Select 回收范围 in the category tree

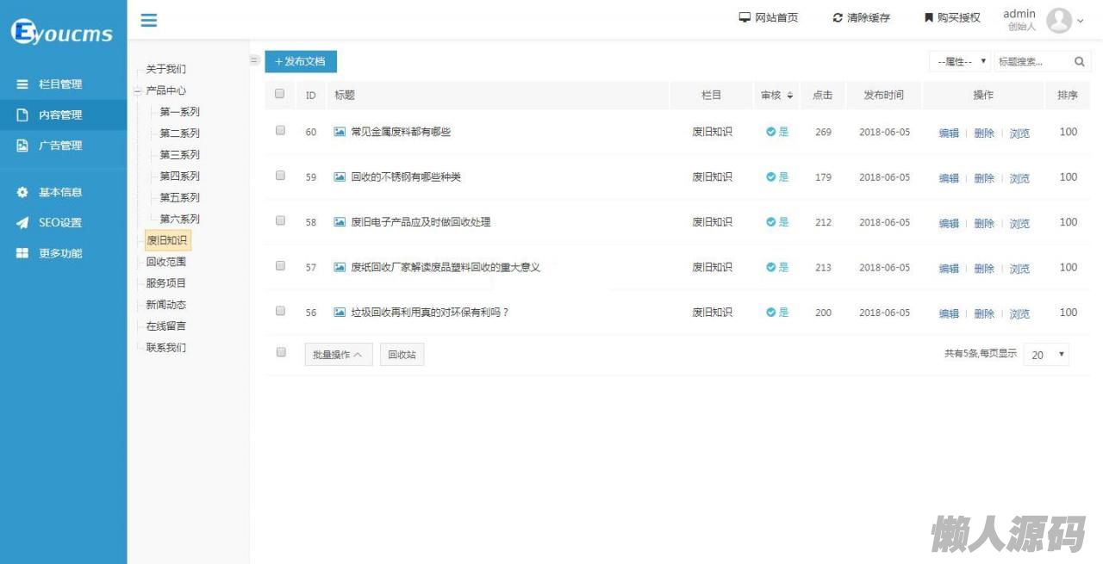165,262
